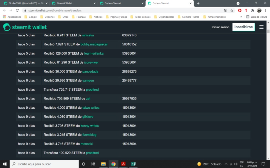
Task: Open new tab with plus button
Action: point(198,3)
